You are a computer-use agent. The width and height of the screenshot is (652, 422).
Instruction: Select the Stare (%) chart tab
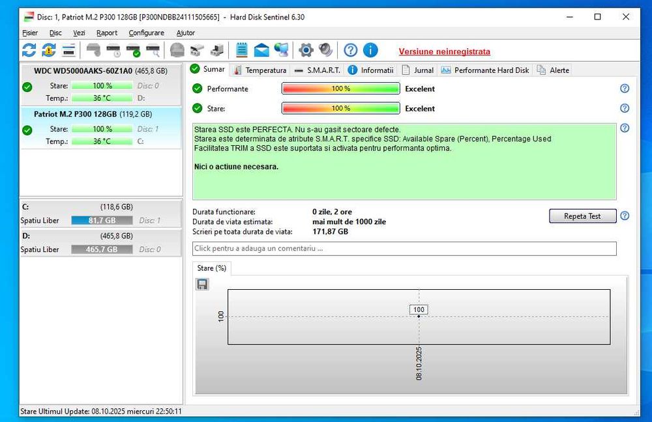[x=212, y=268]
